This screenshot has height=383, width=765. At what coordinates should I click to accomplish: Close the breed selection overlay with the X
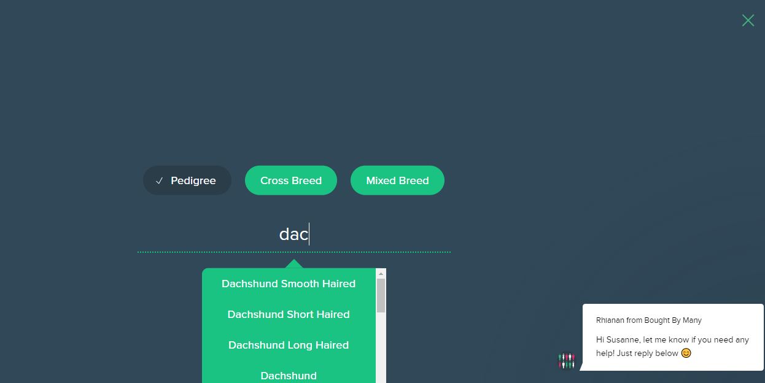[x=748, y=20]
